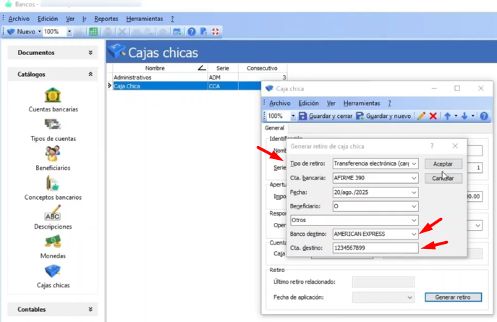Open Beneficiarios catalog icon
The image size is (497, 322).
(53, 154)
